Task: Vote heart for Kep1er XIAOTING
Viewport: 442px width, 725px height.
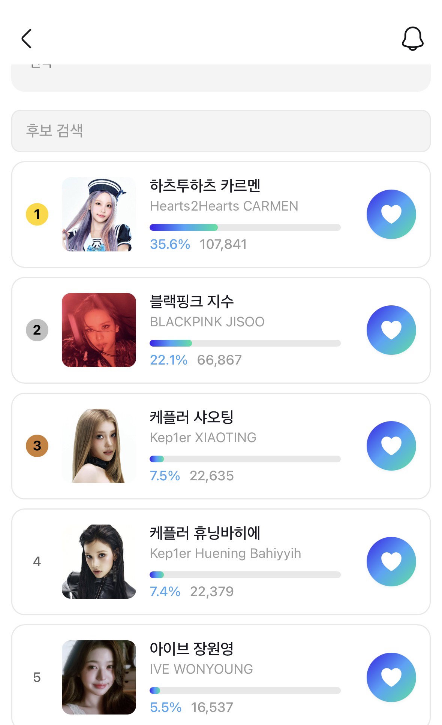Action: 391,446
